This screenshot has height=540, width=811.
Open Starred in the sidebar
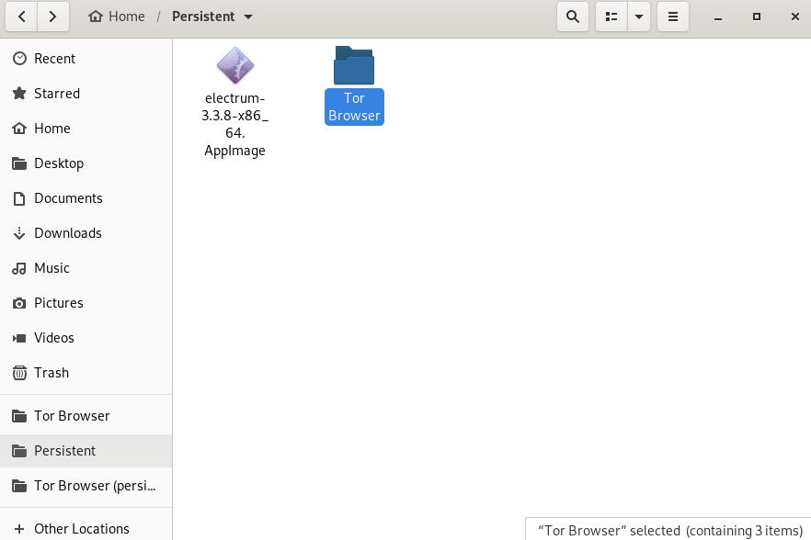pos(86,94)
